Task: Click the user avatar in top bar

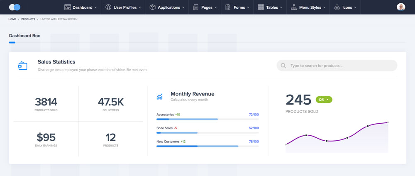Action: point(401,7)
